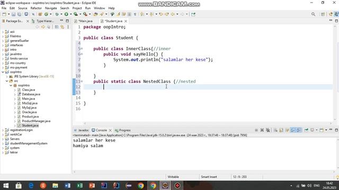
Task: Open the Source menu
Action: coord(23,8)
